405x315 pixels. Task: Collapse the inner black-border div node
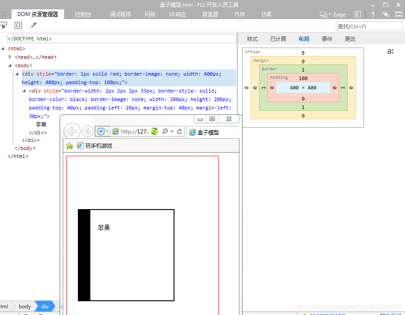coord(24,91)
